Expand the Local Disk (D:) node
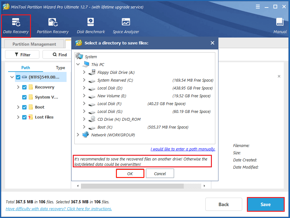Viewport: 290px width, 218px height. pyautogui.click(x=84, y=88)
